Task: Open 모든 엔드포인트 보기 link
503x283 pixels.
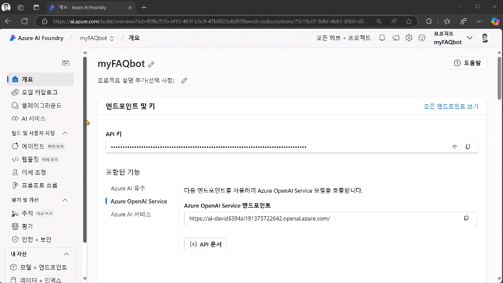Action: point(451,106)
